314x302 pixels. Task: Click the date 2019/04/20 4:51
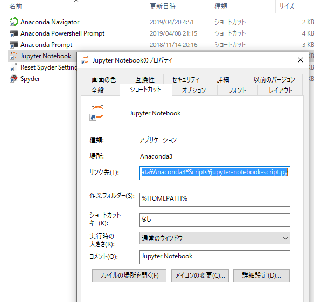[x=172, y=22]
